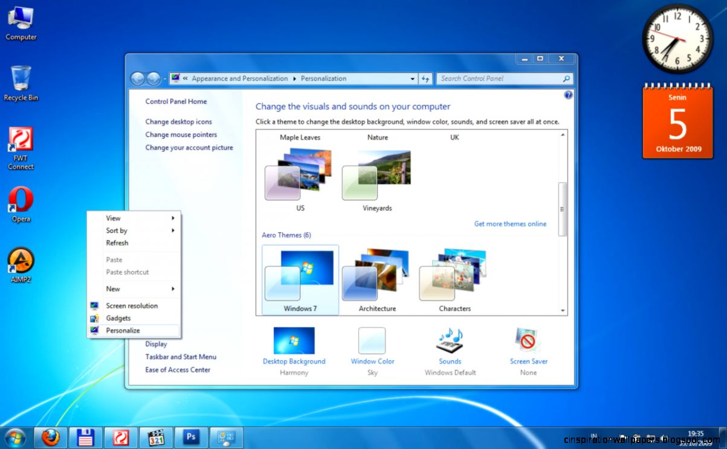Select the Characters theme

[x=454, y=279]
